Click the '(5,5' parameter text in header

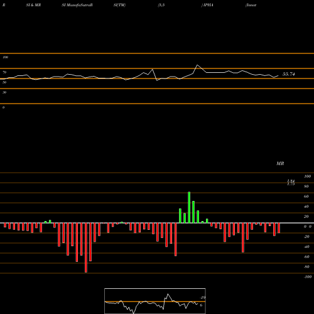[x=161, y=5]
